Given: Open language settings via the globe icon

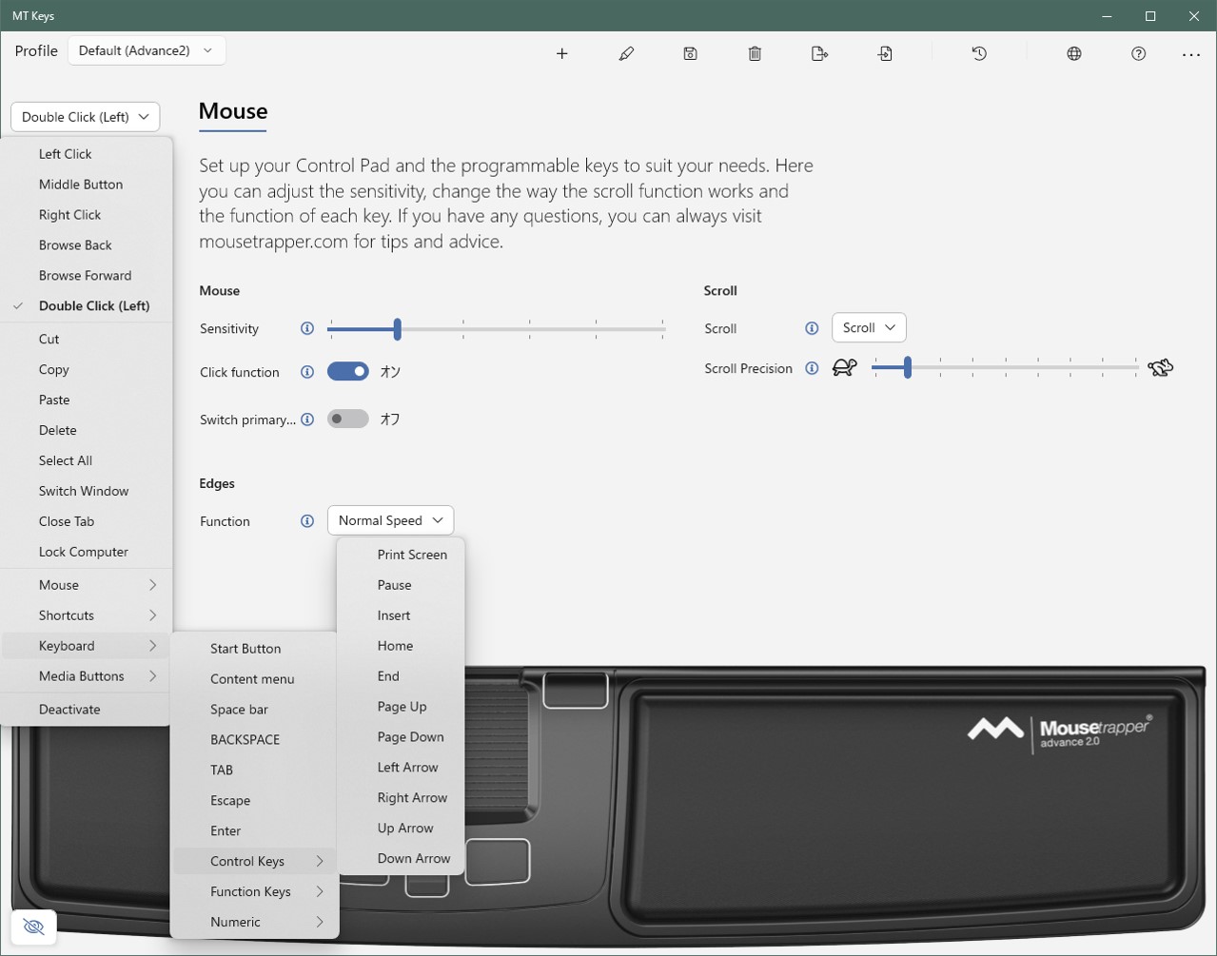Looking at the screenshot, I should coord(1074,54).
